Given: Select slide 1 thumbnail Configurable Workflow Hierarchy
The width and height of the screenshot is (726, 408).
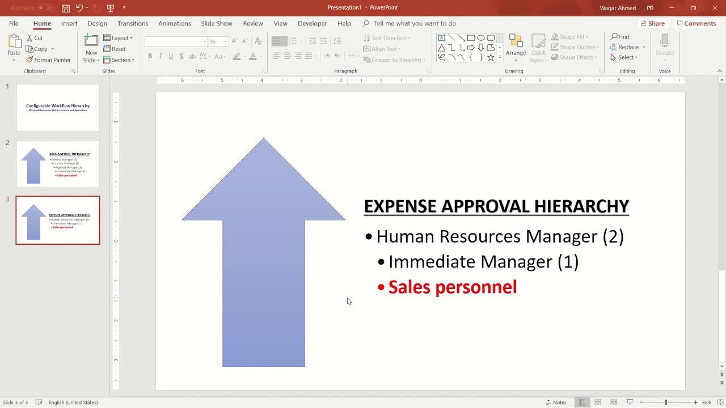Looking at the screenshot, I should (x=58, y=108).
